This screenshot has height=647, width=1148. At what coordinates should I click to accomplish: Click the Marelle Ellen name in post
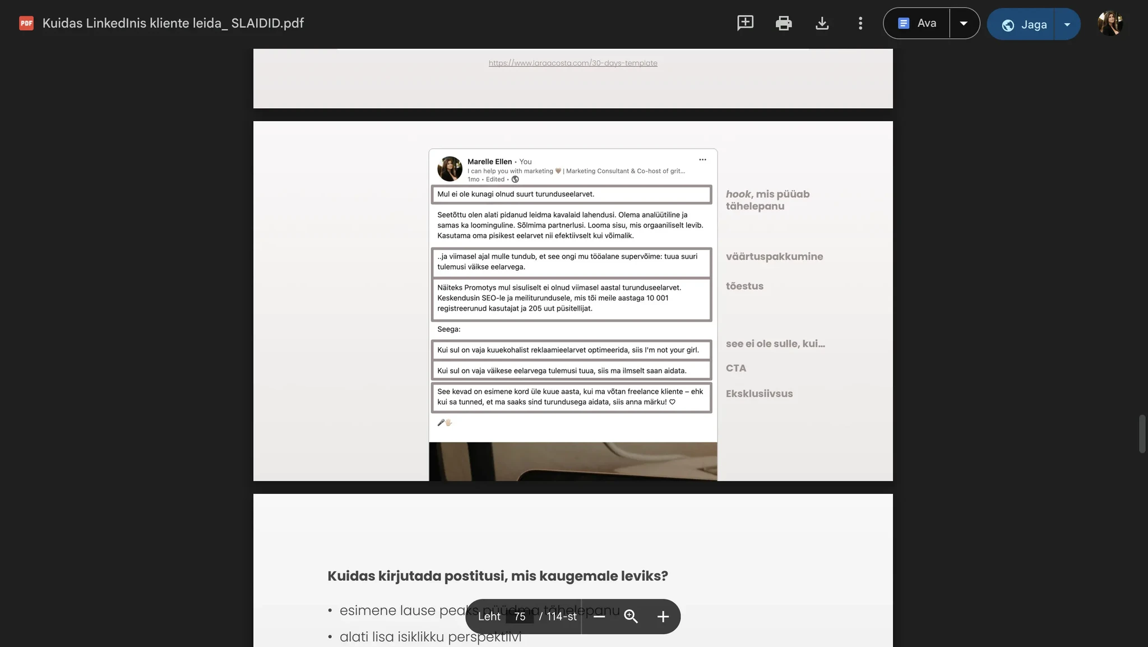coord(489,161)
